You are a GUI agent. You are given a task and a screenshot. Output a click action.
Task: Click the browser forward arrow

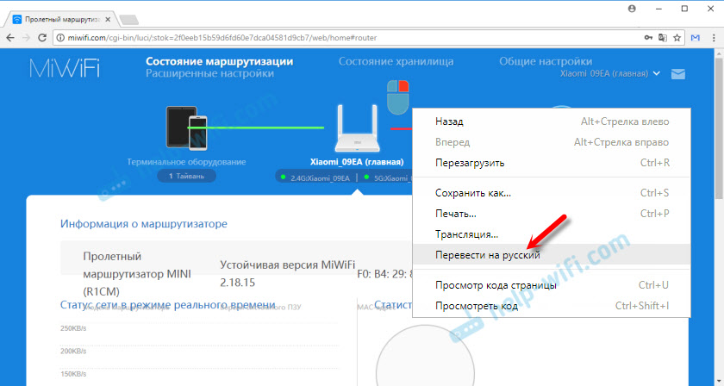coord(26,38)
